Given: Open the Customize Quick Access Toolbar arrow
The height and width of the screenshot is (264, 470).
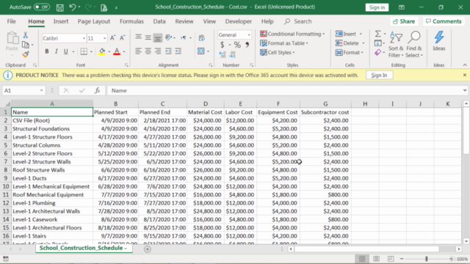Looking at the screenshot, I should coord(116,7).
